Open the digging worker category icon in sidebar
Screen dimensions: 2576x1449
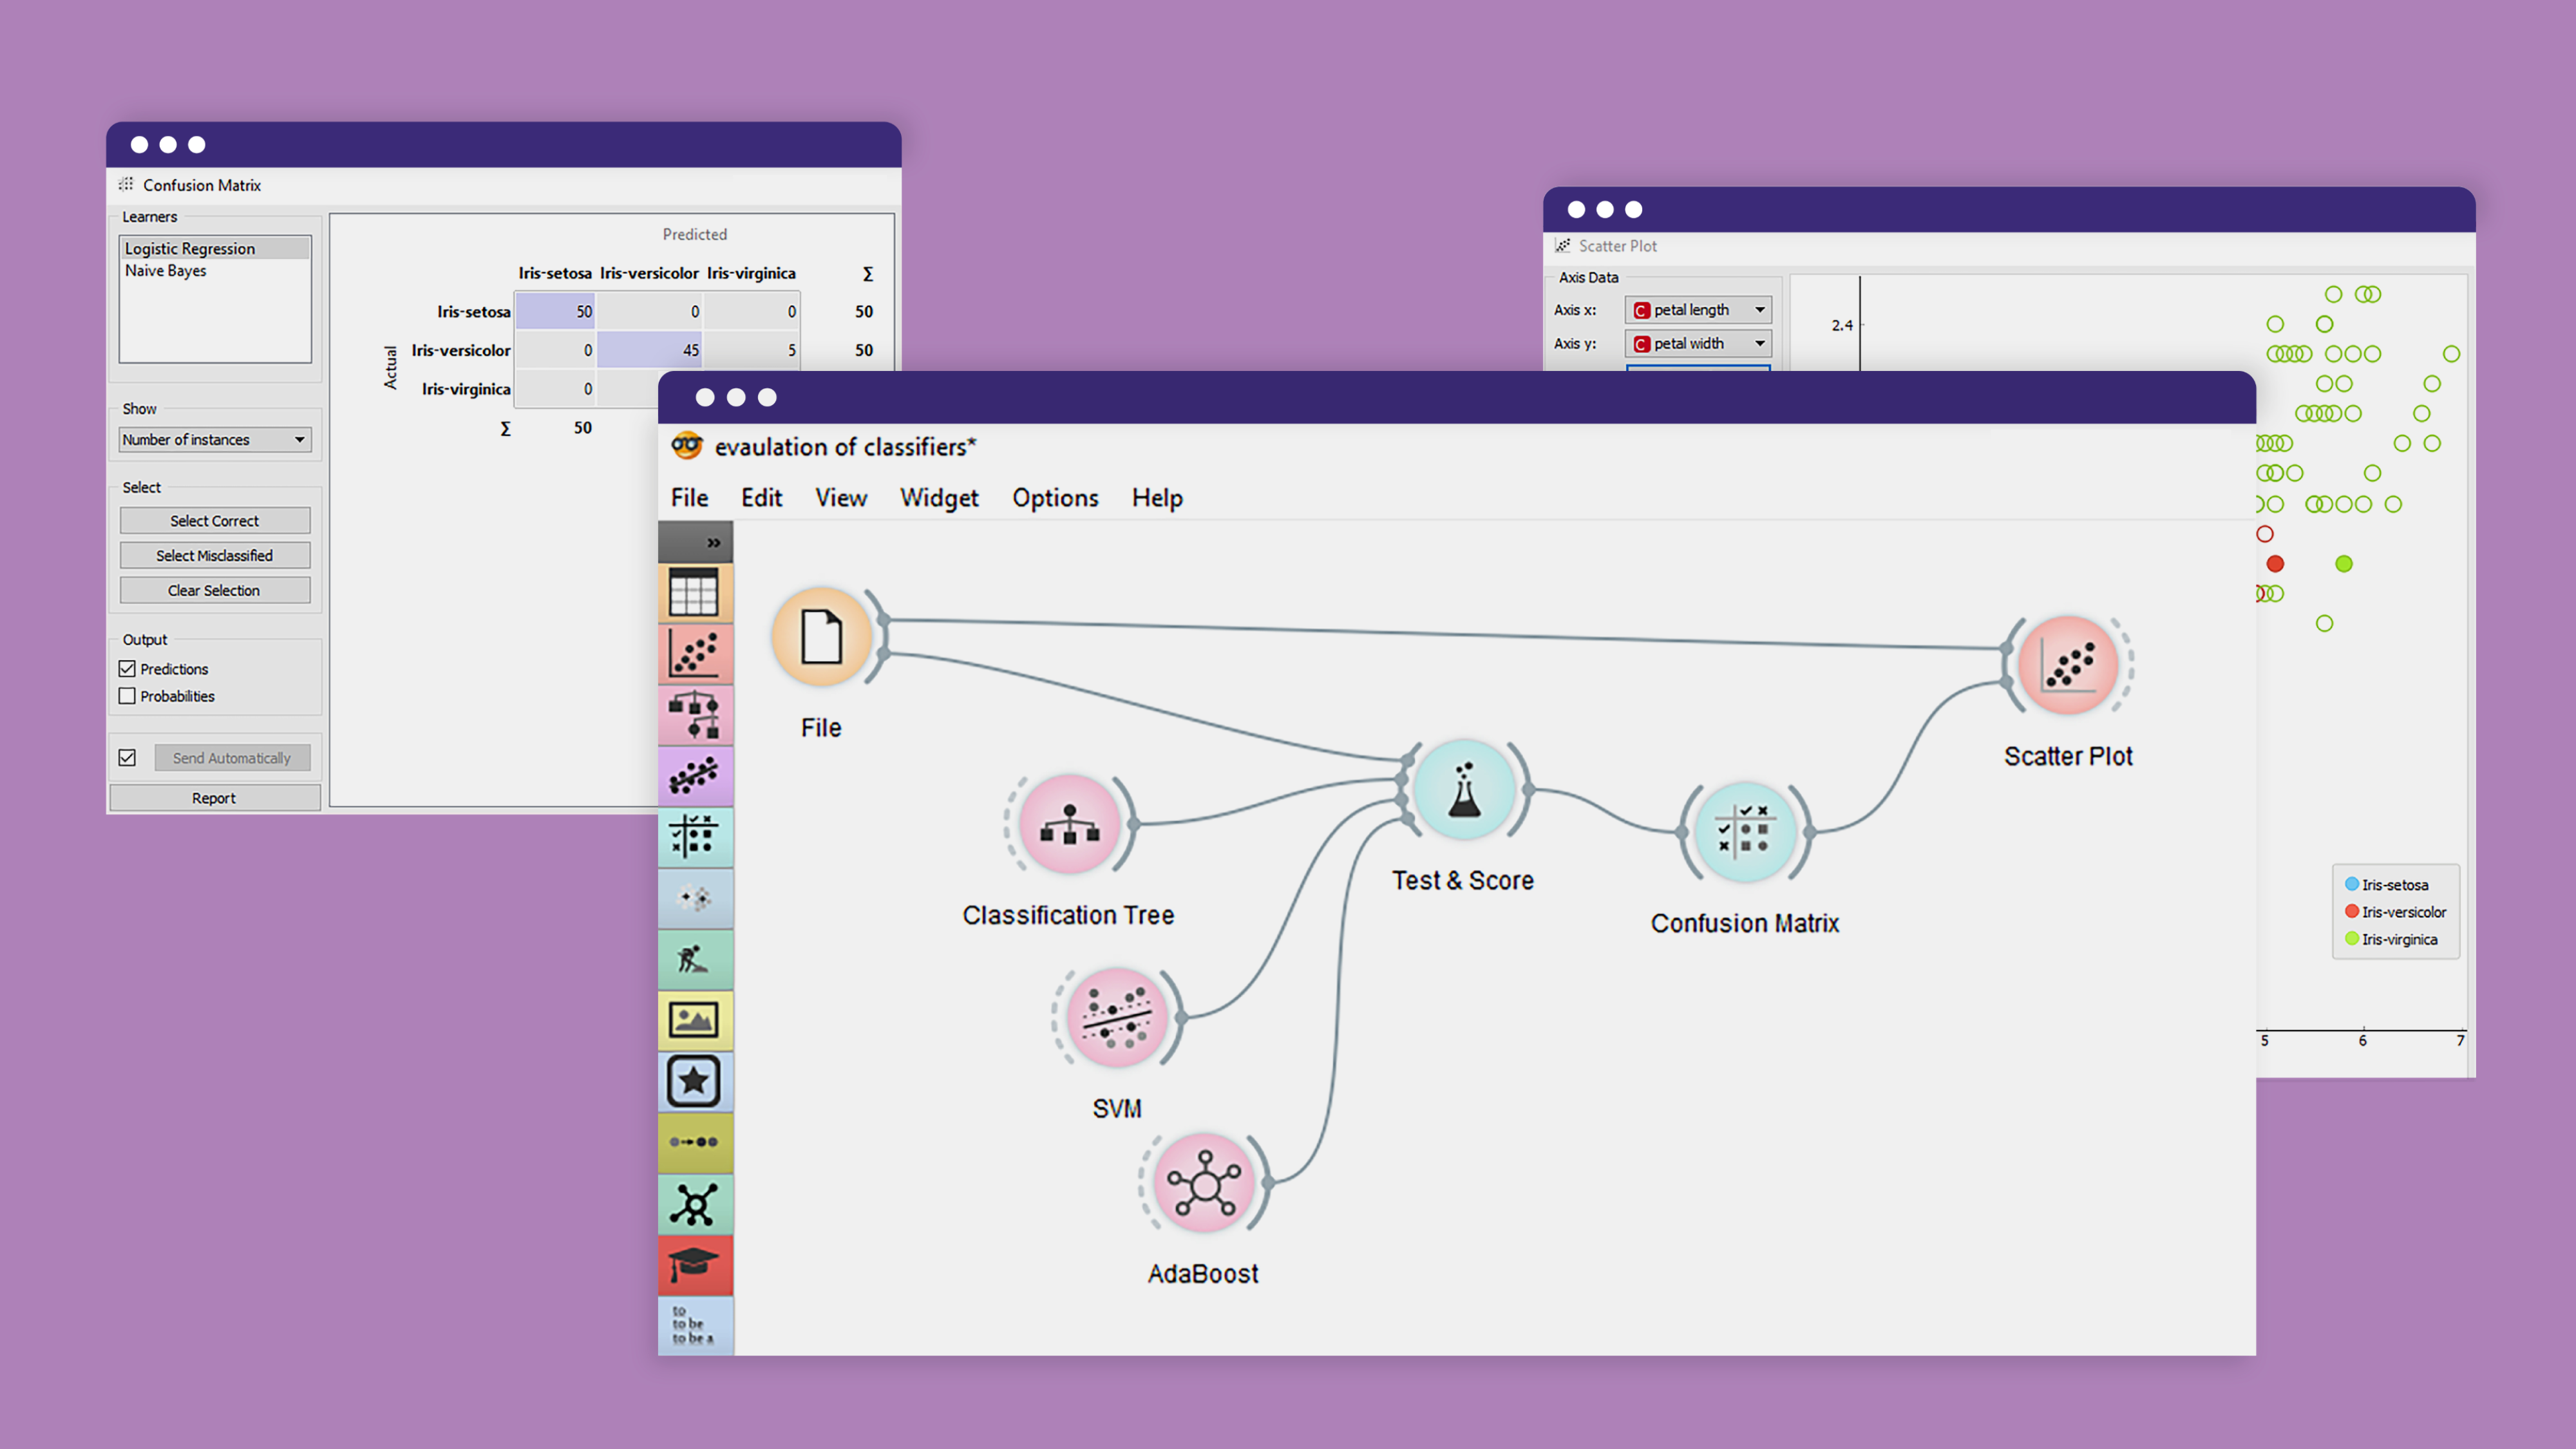coord(694,959)
